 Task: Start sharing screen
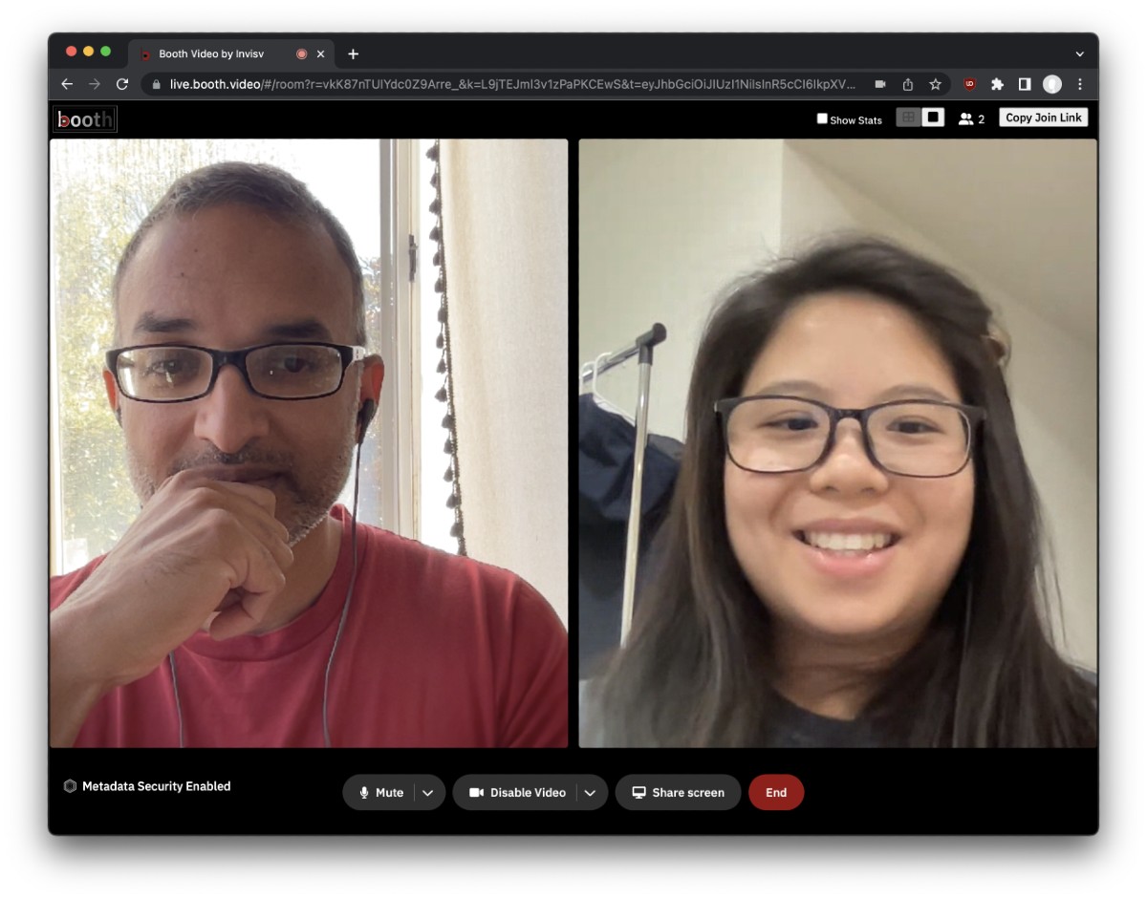(x=678, y=793)
